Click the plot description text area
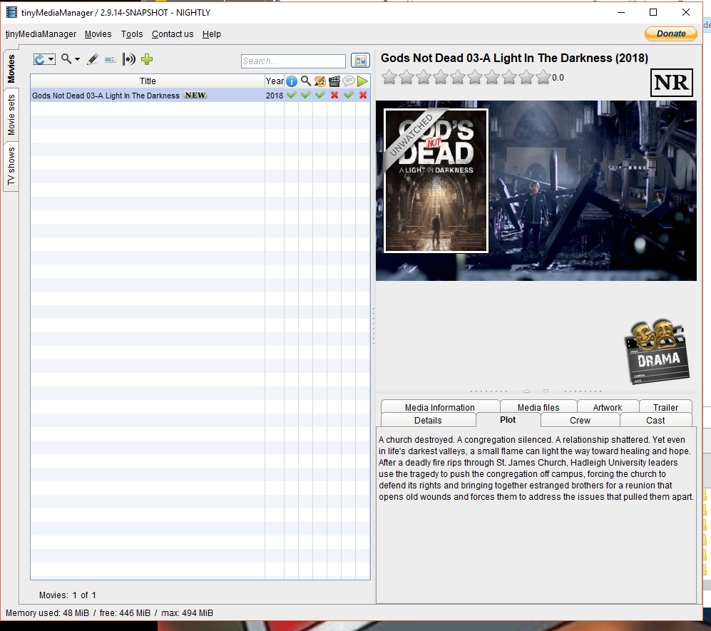This screenshot has width=711, height=631. 536,514
